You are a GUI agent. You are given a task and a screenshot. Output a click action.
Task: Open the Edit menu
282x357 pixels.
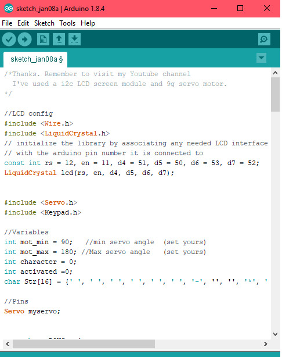coord(23,23)
